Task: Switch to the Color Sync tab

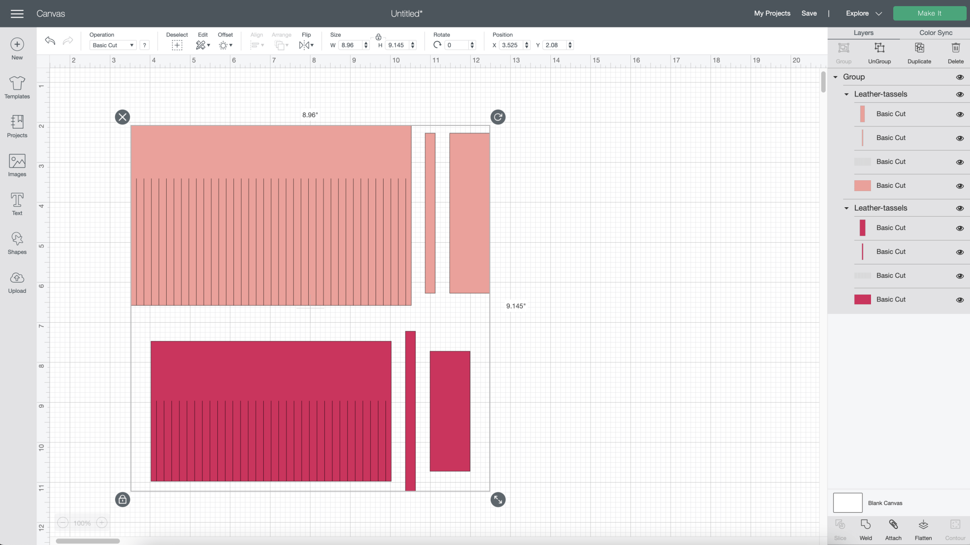Action: click(935, 33)
